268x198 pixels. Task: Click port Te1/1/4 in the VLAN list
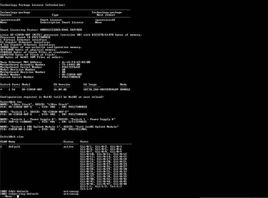click(86, 189)
